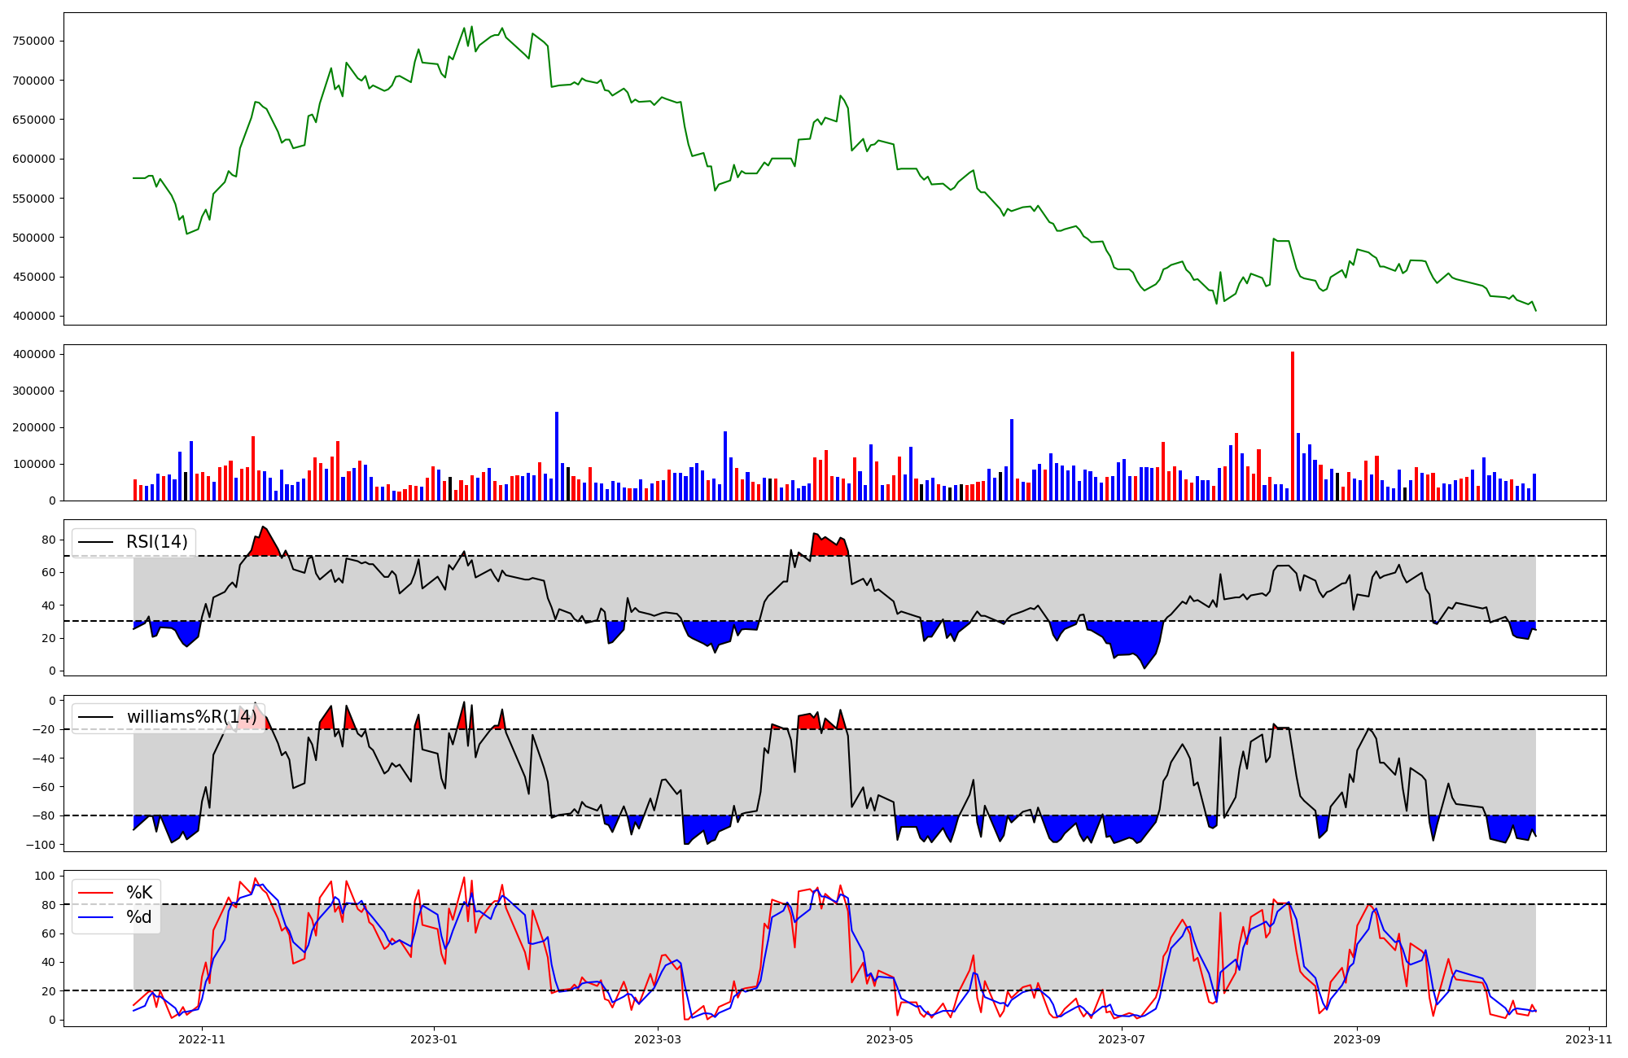The height and width of the screenshot is (1058, 1628).
Task: Click the −100 tick on Williams %R axis
Action: coord(40,845)
